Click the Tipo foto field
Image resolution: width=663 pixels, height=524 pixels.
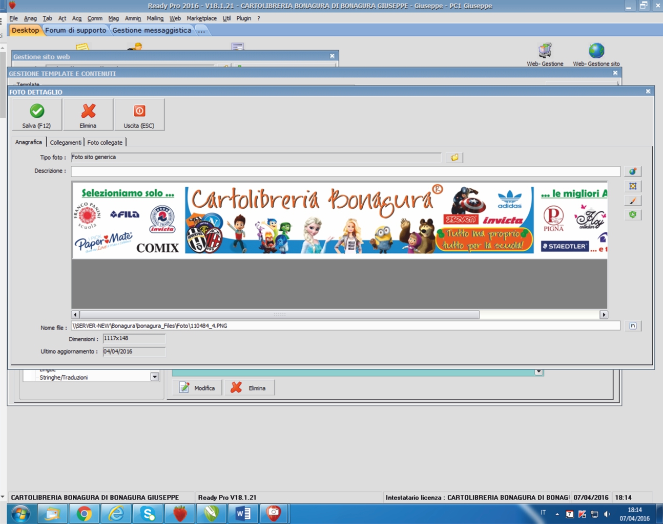(256, 158)
